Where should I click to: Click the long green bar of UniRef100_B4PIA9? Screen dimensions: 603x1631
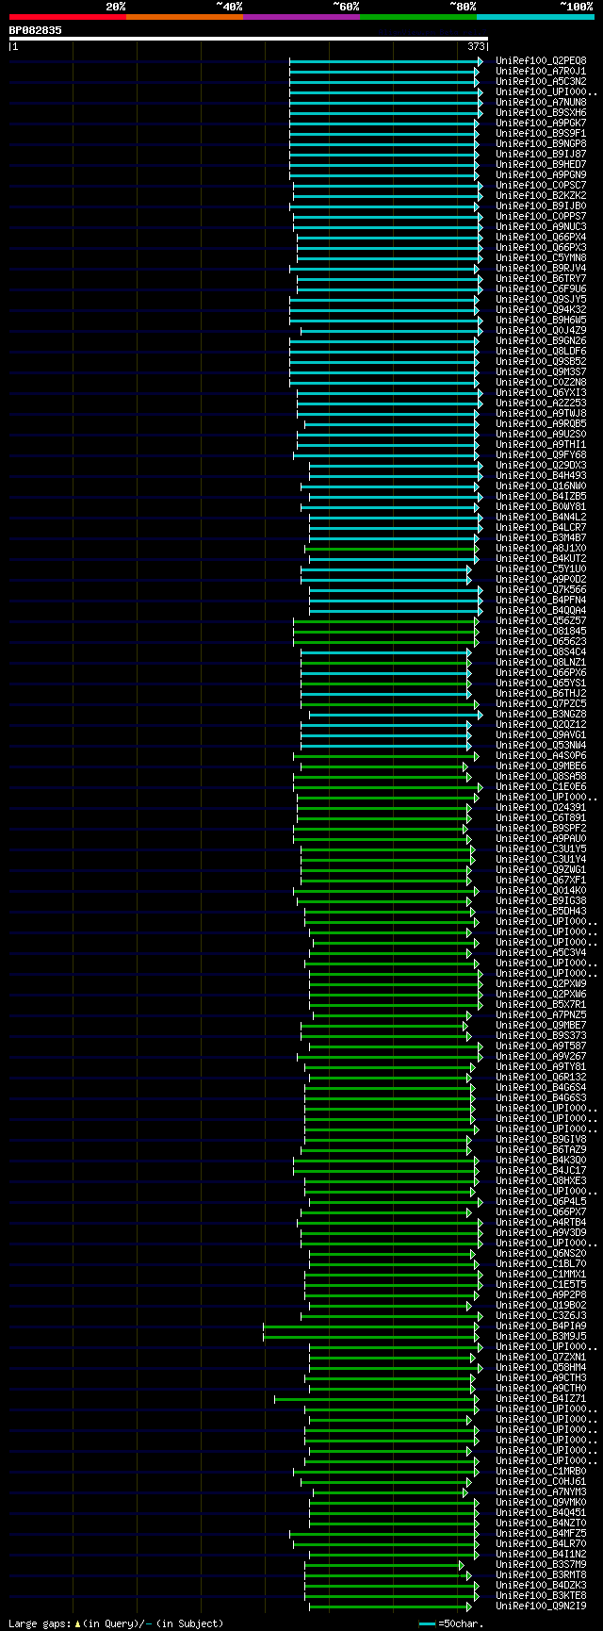(371, 1326)
